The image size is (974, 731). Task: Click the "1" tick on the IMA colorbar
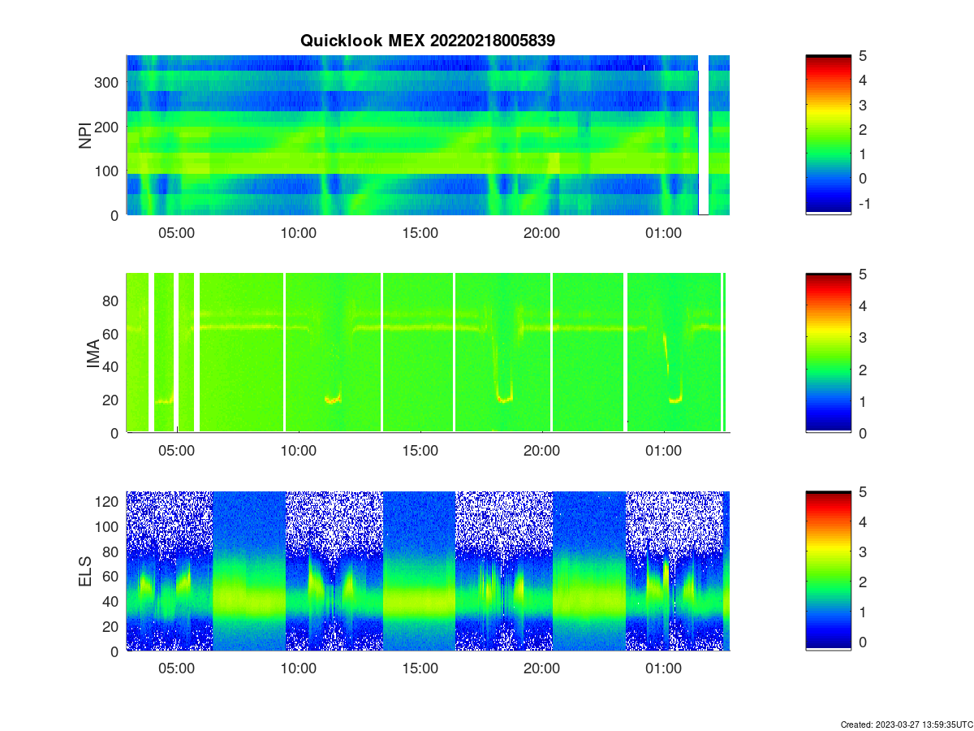click(x=864, y=401)
